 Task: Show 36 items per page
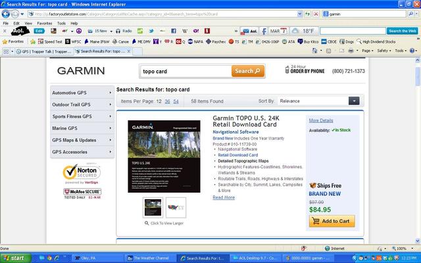pyautogui.click(x=167, y=101)
